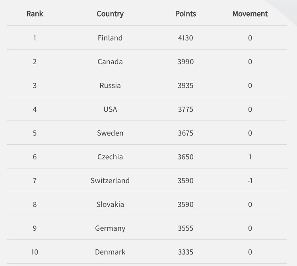Screen dimensions: 297x266
Task: Choose Germany in the rankings
Action: [x=110, y=228]
